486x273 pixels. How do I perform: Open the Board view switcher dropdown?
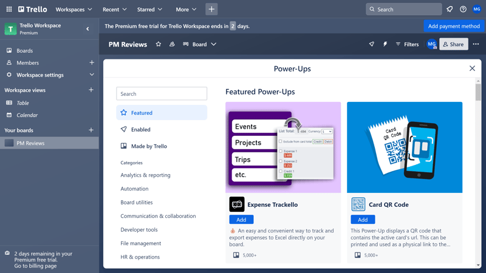200,44
